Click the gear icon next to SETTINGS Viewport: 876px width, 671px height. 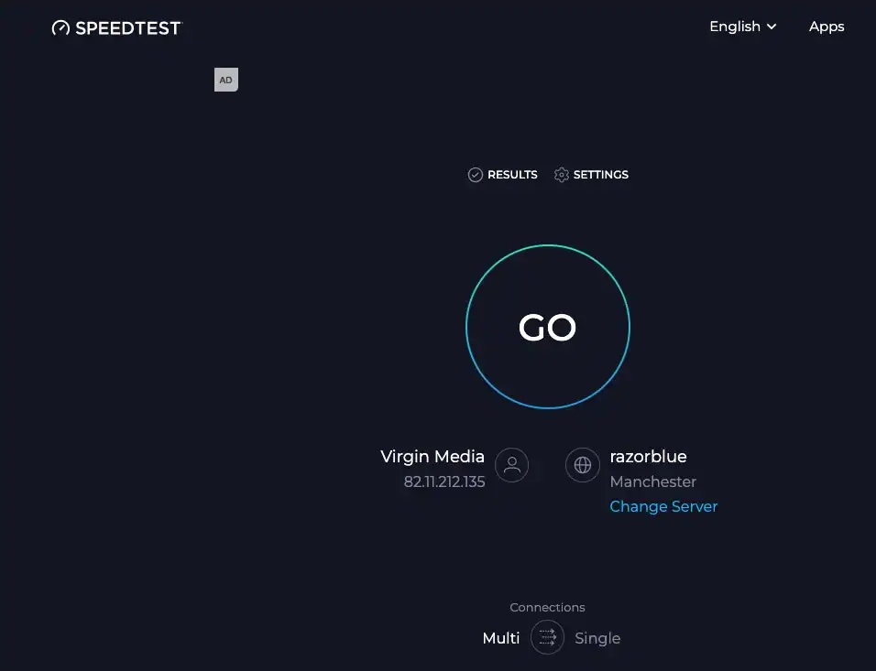[561, 174]
